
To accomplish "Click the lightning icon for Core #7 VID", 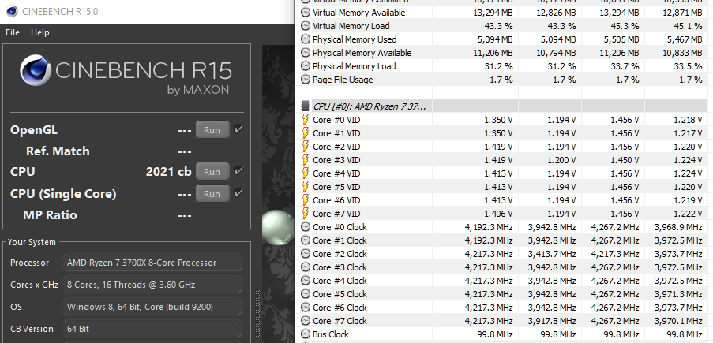I will 306,214.
